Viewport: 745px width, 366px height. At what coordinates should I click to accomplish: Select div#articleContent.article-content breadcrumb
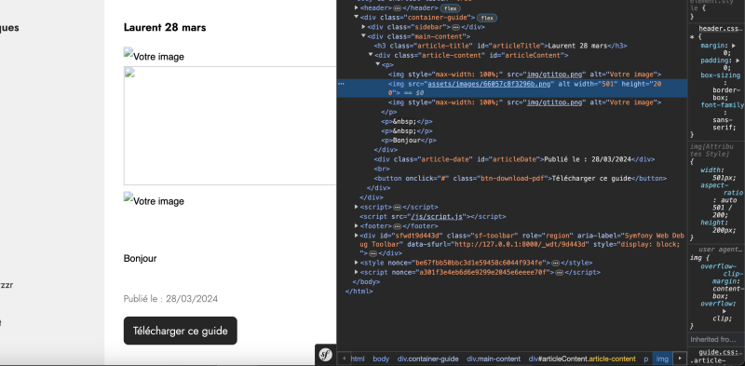point(582,359)
